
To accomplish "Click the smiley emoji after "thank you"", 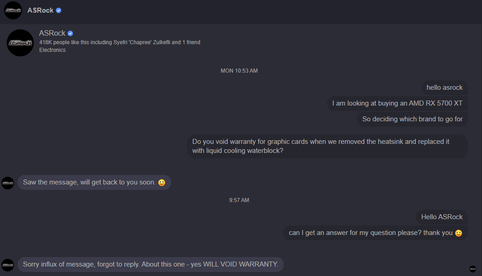I will [x=459, y=233].
